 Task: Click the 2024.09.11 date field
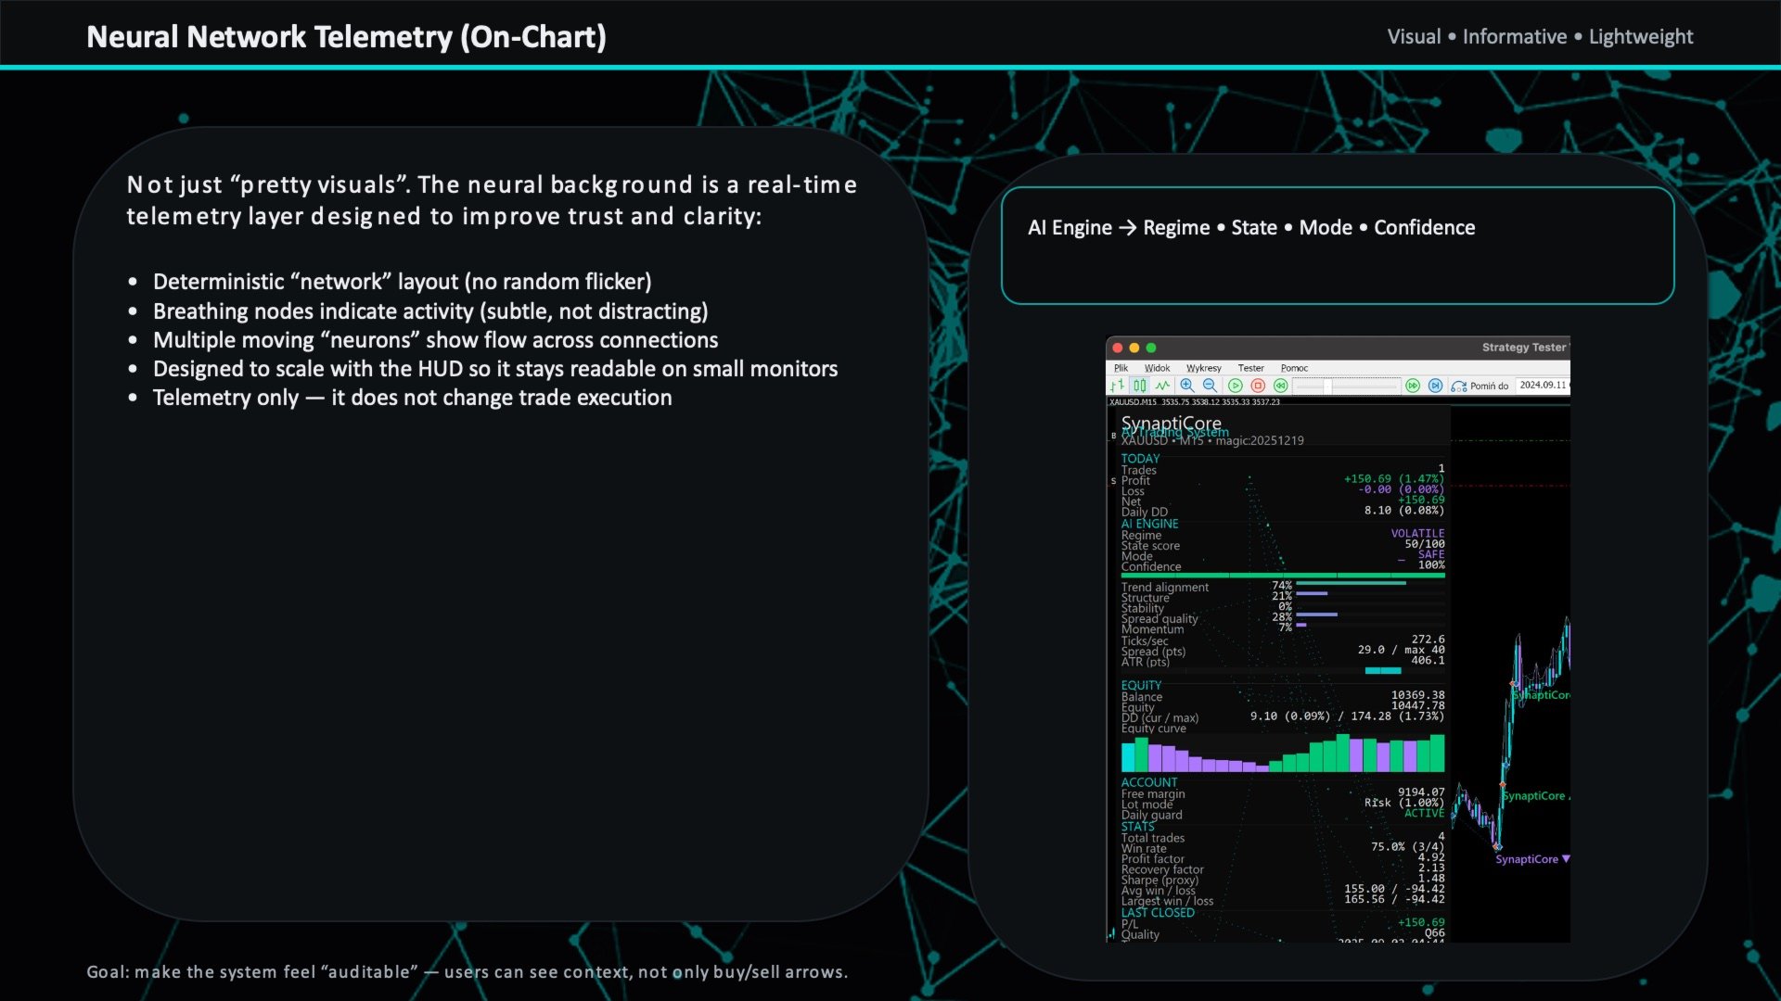point(1543,386)
